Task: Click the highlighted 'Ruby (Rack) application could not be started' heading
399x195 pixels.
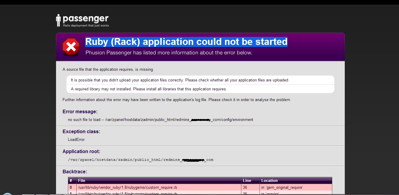Action: tap(186, 42)
